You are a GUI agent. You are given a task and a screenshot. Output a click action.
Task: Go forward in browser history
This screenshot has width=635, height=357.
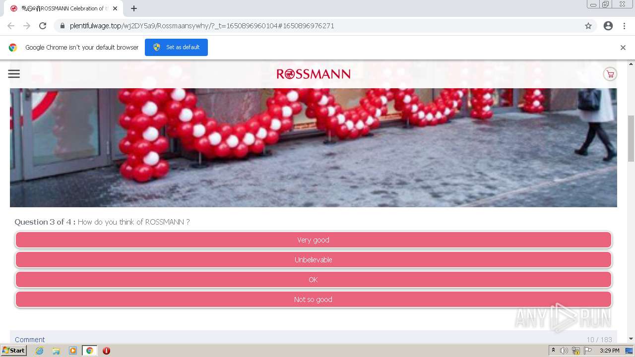click(x=27, y=26)
